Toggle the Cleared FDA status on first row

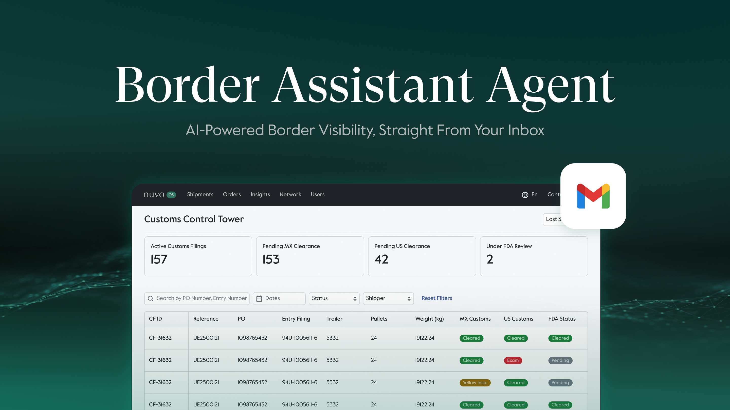point(560,338)
